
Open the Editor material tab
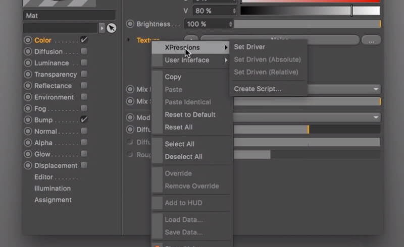point(43,177)
